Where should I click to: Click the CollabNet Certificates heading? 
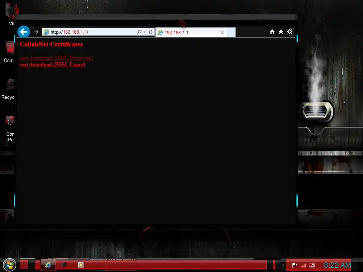[x=51, y=44]
